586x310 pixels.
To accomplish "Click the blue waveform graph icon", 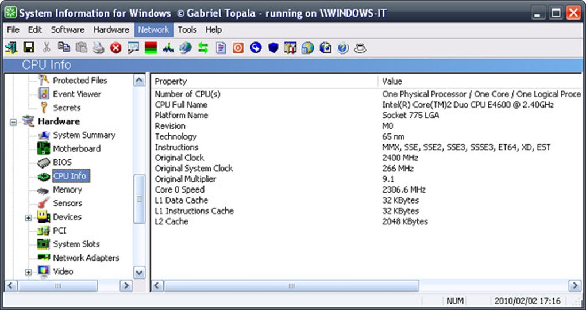I will click(x=168, y=48).
